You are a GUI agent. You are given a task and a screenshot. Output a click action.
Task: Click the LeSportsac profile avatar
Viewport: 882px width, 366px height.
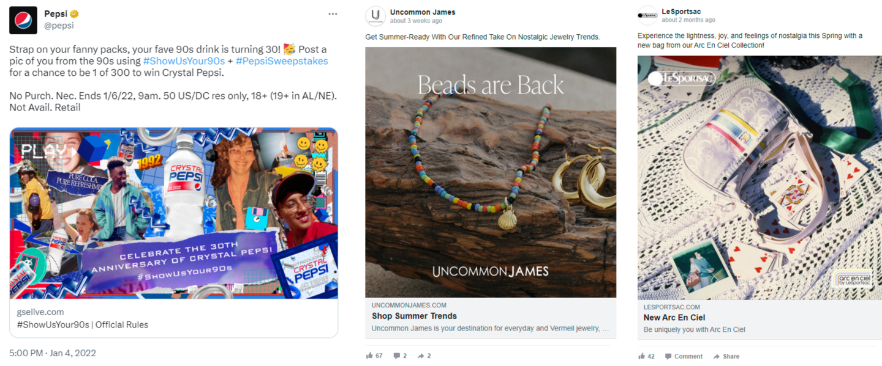[x=647, y=15]
